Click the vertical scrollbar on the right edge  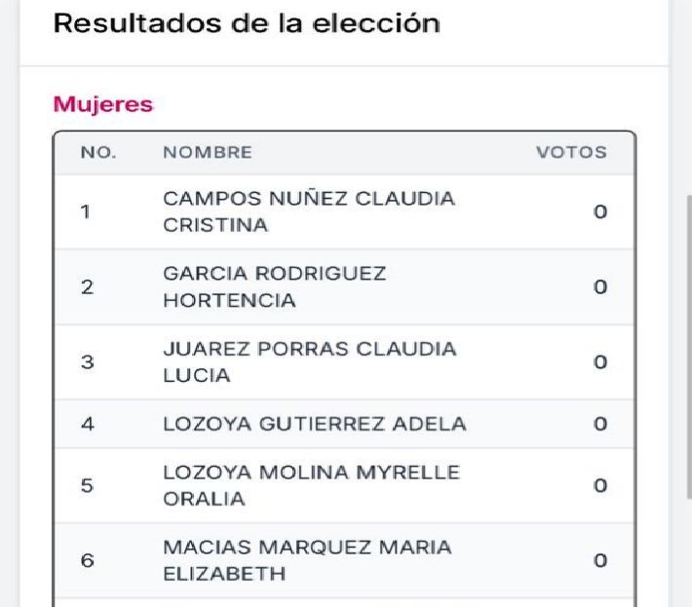(x=689, y=347)
